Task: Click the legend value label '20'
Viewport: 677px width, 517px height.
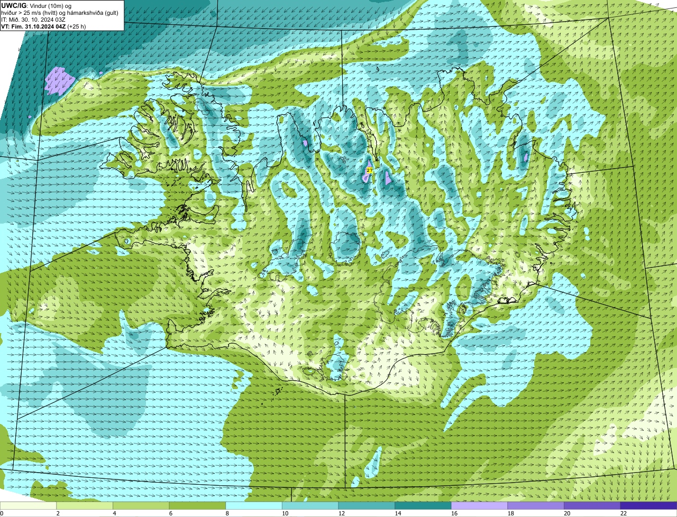Action: click(x=567, y=513)
